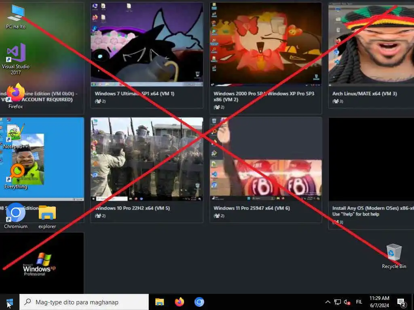The image size is (414, 310).
Task: Open the Firefox desktop shortcut
Action: (x=16, y=96)
